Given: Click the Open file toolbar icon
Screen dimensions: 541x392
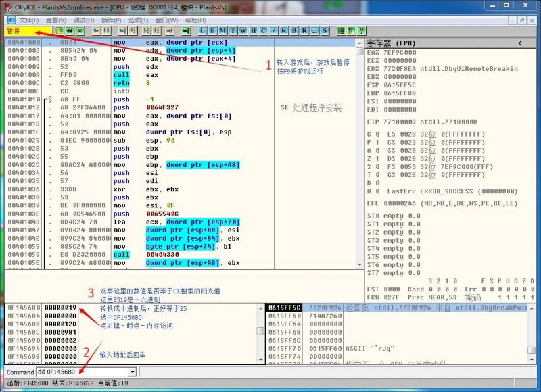Looking at the screenshot, I should click(60, 31).
